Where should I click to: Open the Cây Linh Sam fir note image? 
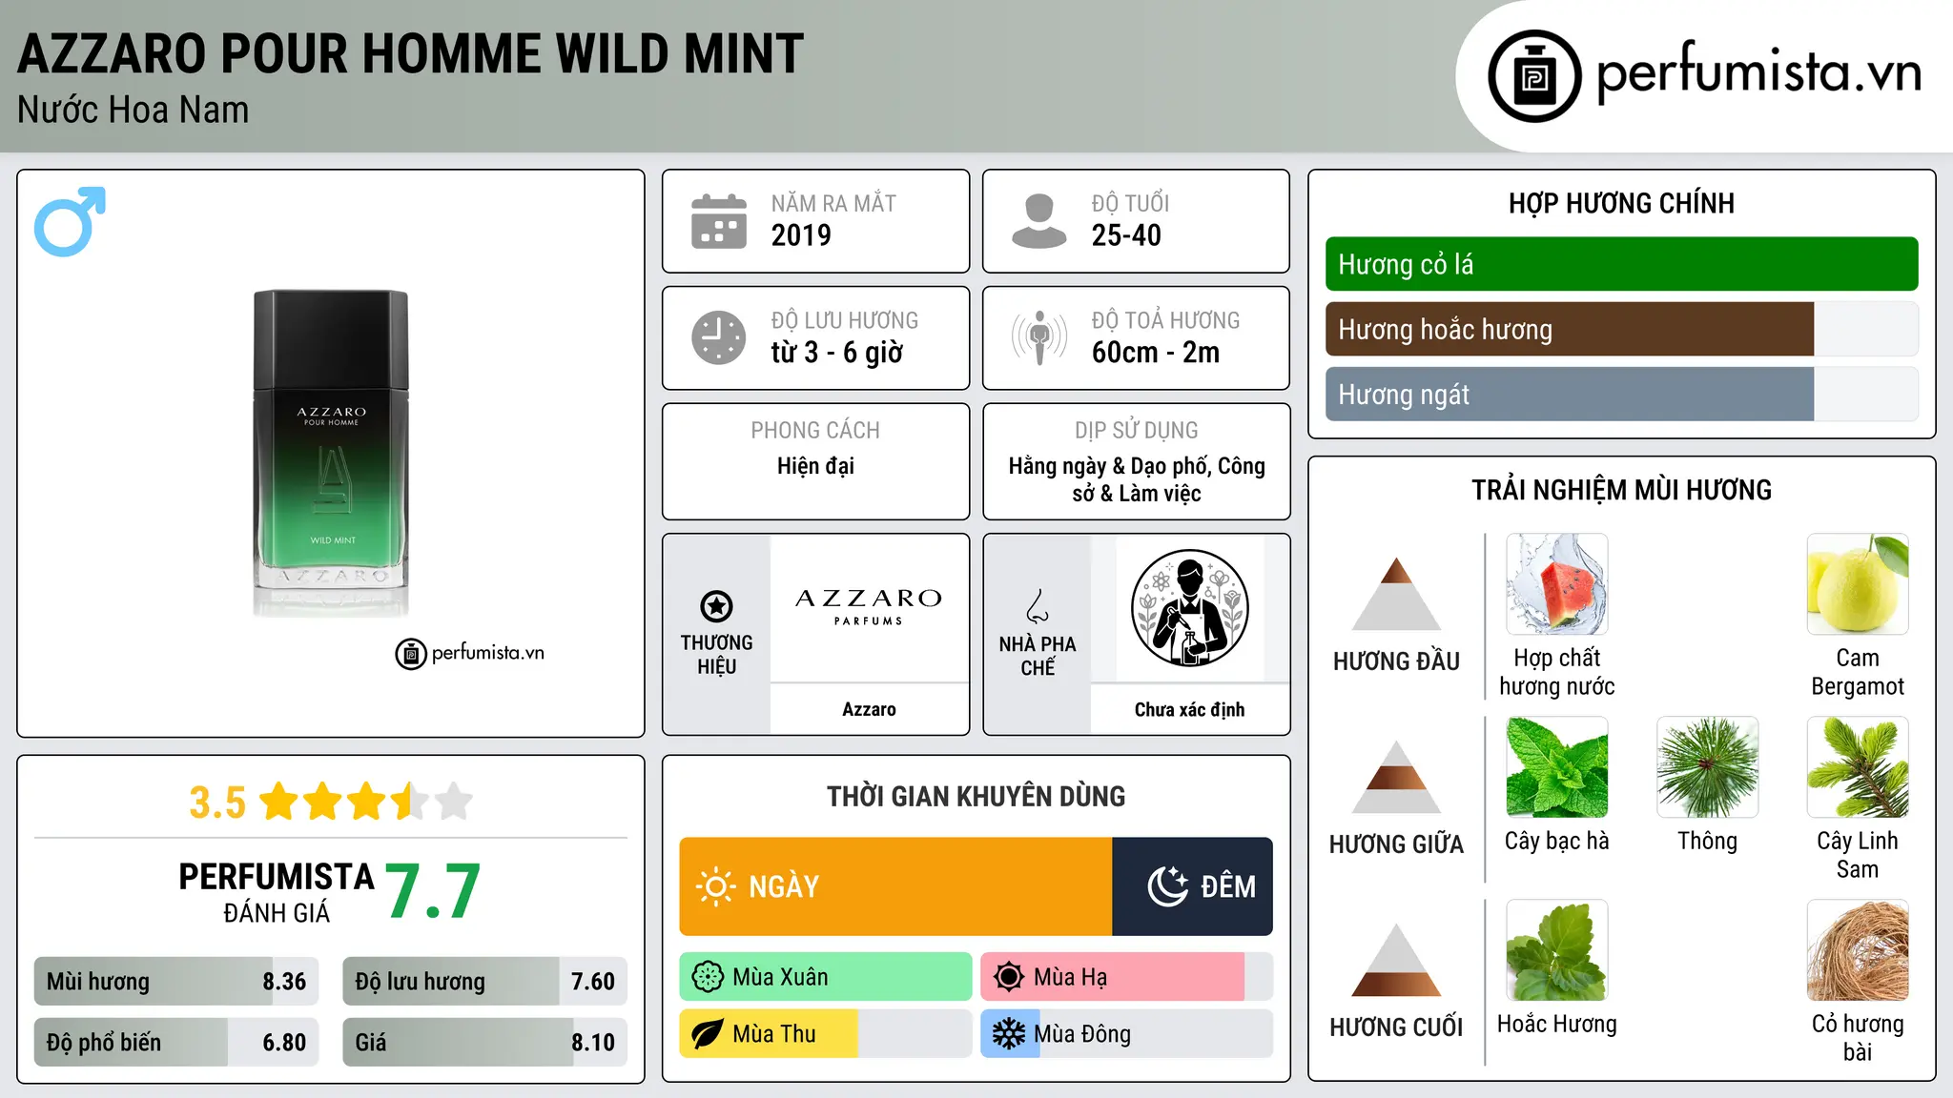coord(1858,767)
